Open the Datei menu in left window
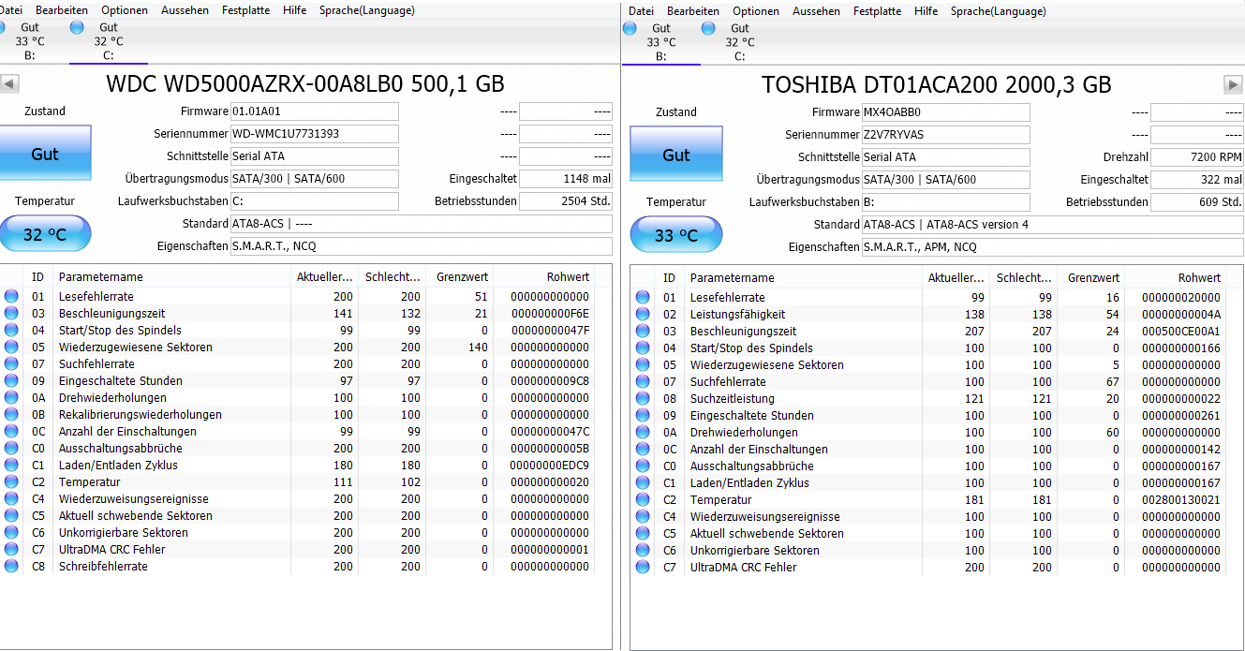 (x=10, y=10)
